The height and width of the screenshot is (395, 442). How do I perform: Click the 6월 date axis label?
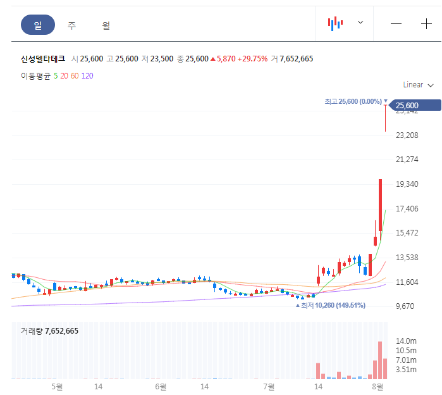tap(161, 387)
